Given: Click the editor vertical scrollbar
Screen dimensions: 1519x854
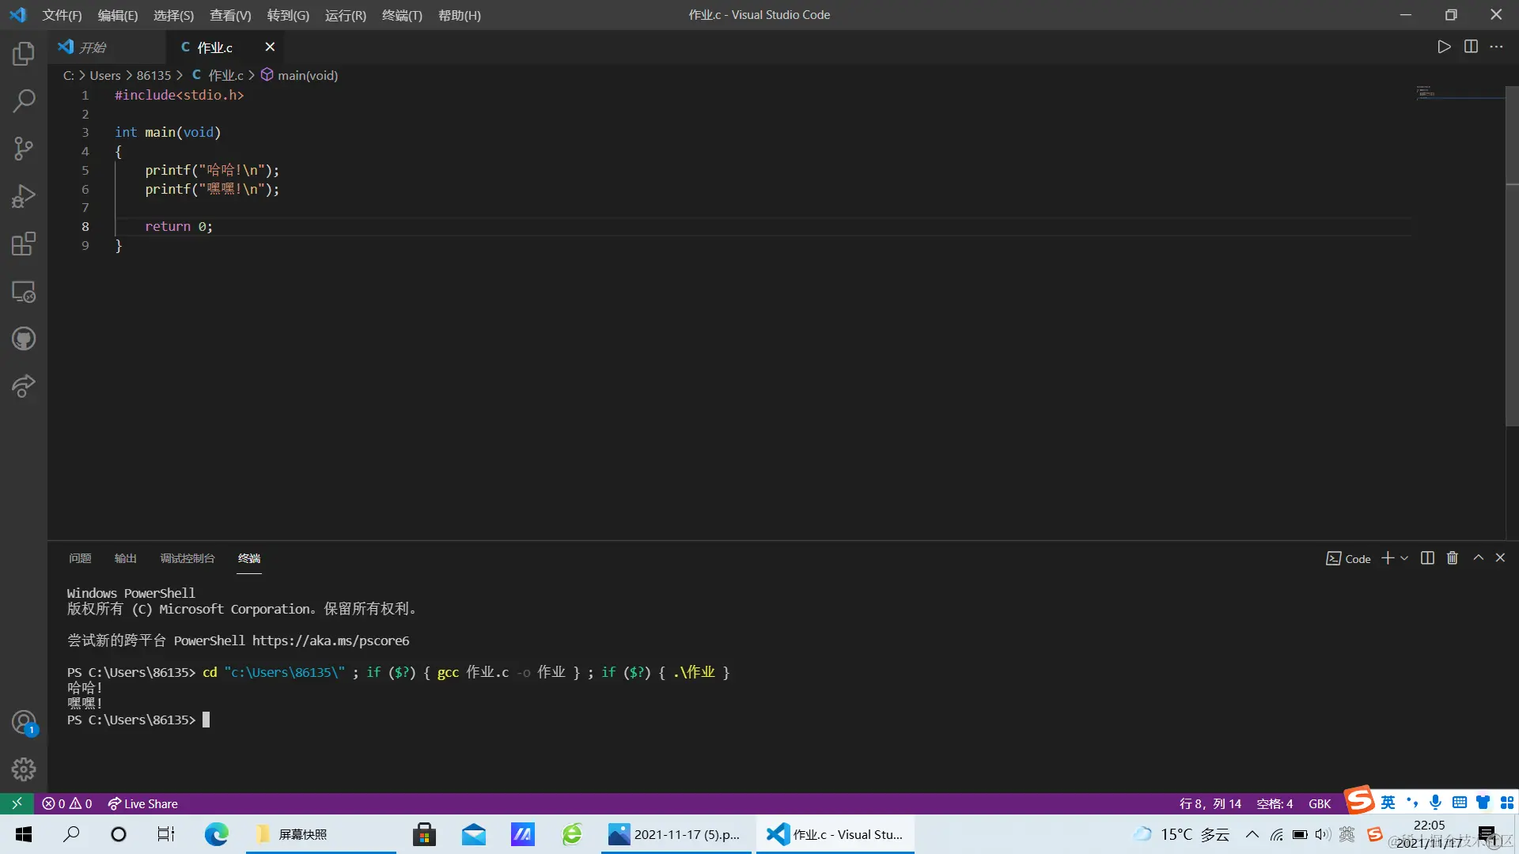Looking at the screenshot, I should 1512,253.
